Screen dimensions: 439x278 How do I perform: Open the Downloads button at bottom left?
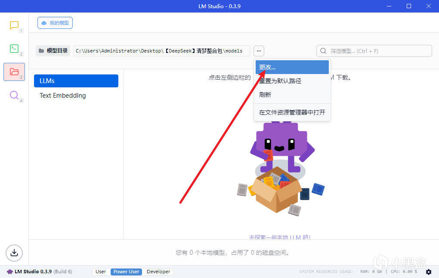click(x=14, y=253)
